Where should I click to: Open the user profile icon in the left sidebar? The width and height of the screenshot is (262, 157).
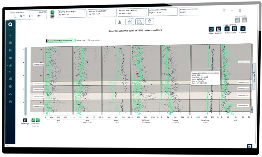click(x=10, y=35)
